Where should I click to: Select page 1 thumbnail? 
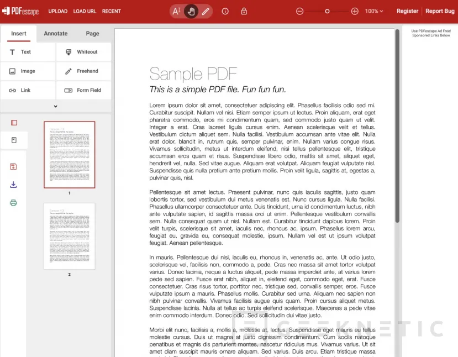coord(70,155)
